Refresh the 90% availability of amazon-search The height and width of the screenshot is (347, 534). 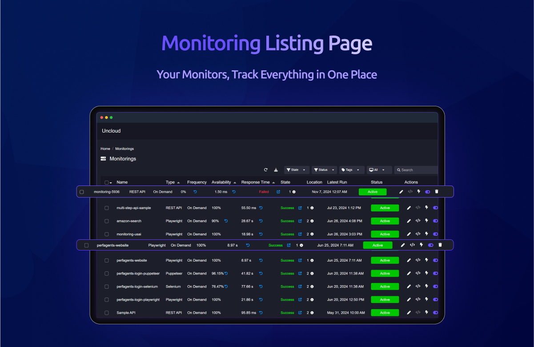coord(226,221)
